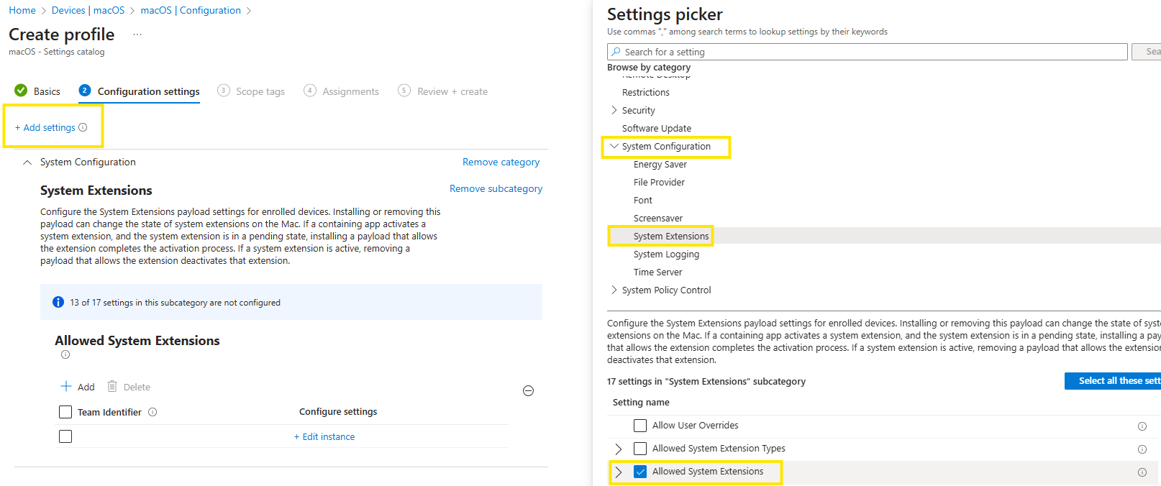1161x486 pixels.
Task: Click the circled minus remove setting icon
Action: (x=528, y=391)
